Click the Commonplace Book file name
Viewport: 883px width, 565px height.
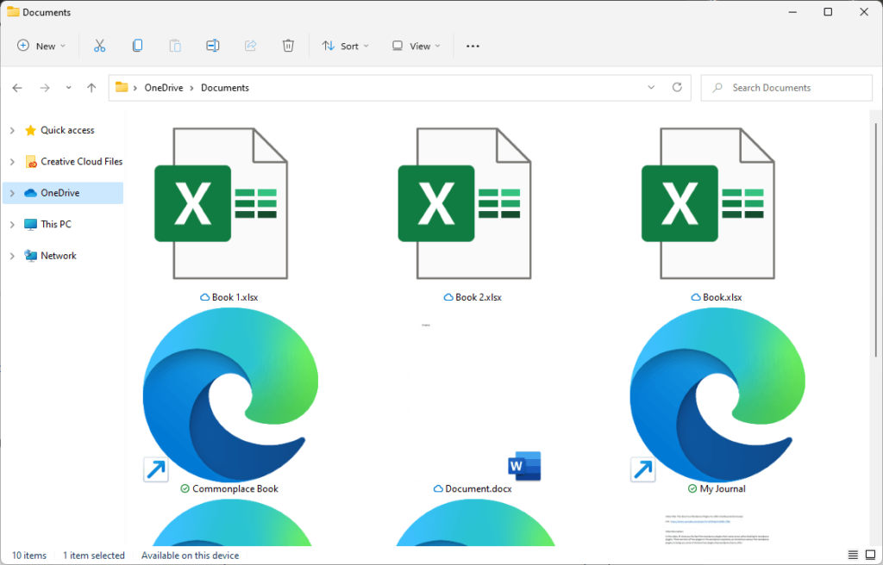coord(235,489)
